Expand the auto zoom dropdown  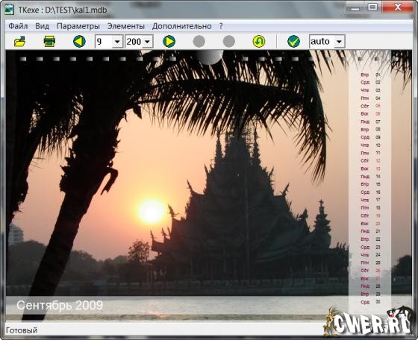(x=339, y=42)
